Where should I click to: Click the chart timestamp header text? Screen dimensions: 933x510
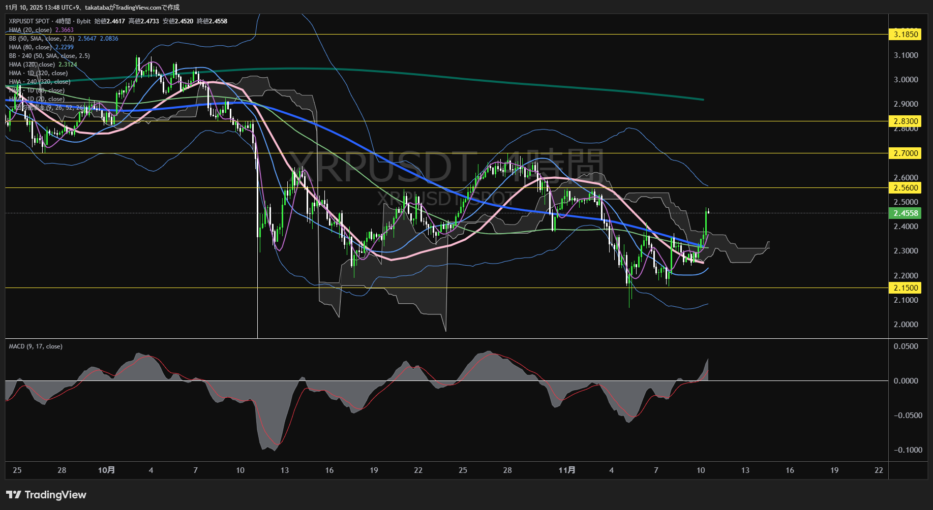click(92, 7)
